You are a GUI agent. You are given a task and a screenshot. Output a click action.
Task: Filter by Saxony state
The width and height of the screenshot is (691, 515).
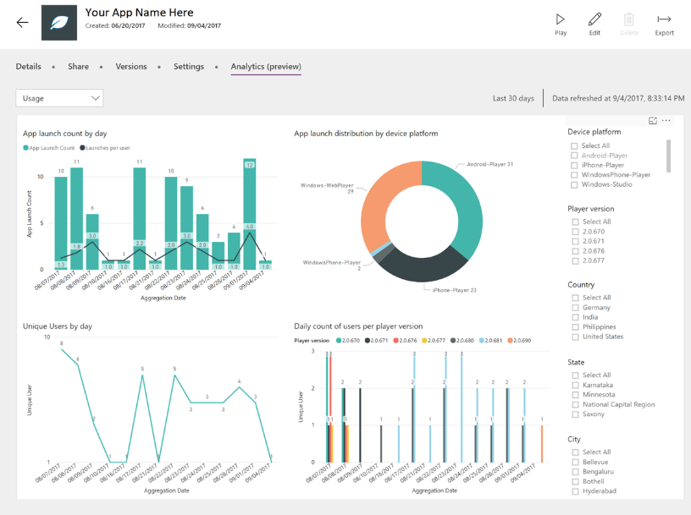pyautogui.click(x=575, y=414)
